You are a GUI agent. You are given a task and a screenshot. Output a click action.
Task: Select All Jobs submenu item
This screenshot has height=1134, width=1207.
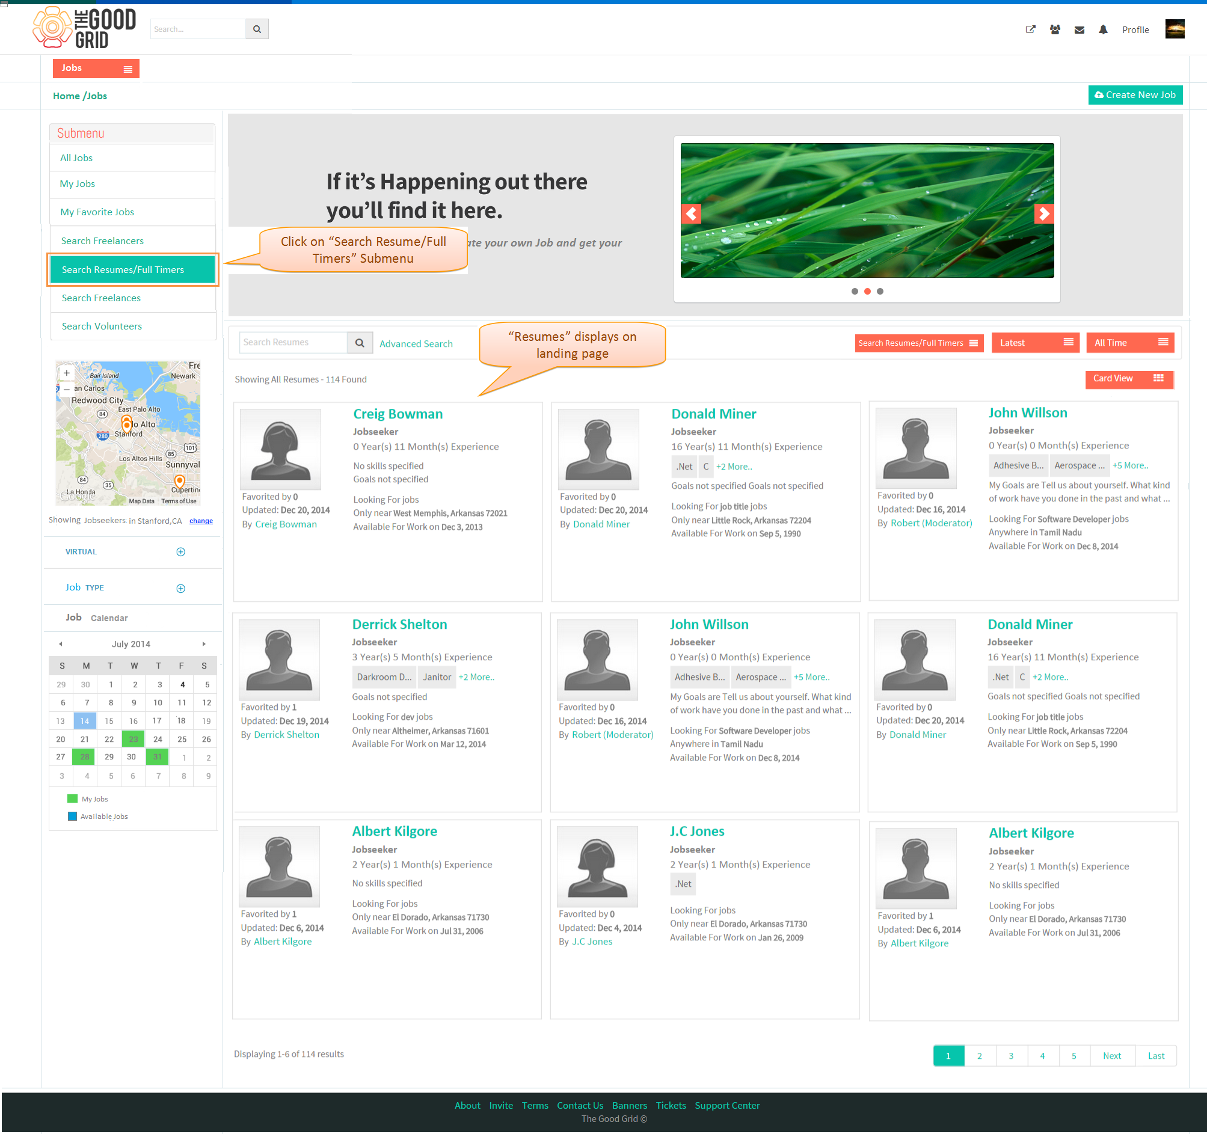132,158
